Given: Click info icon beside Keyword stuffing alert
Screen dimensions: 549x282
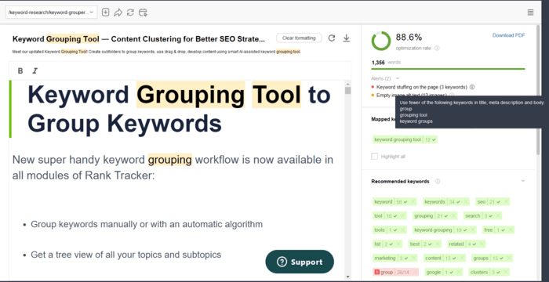Looking at the screenshot, I should click(472, 87).
